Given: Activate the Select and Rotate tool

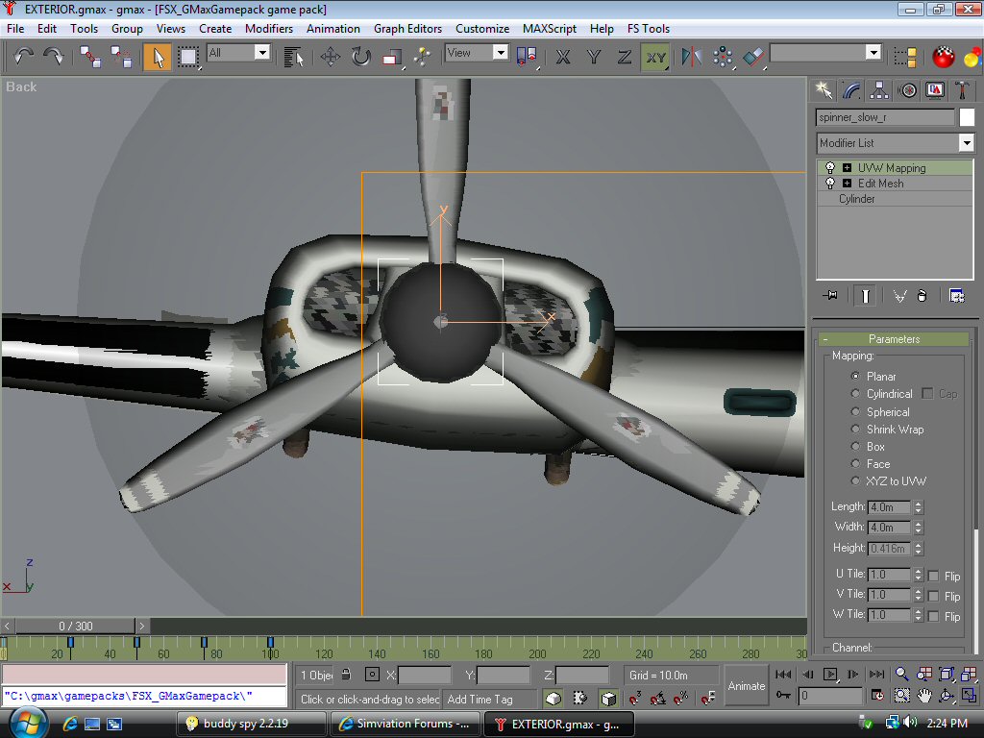Looking at the screenshot, I should click(x=360, y=57).
